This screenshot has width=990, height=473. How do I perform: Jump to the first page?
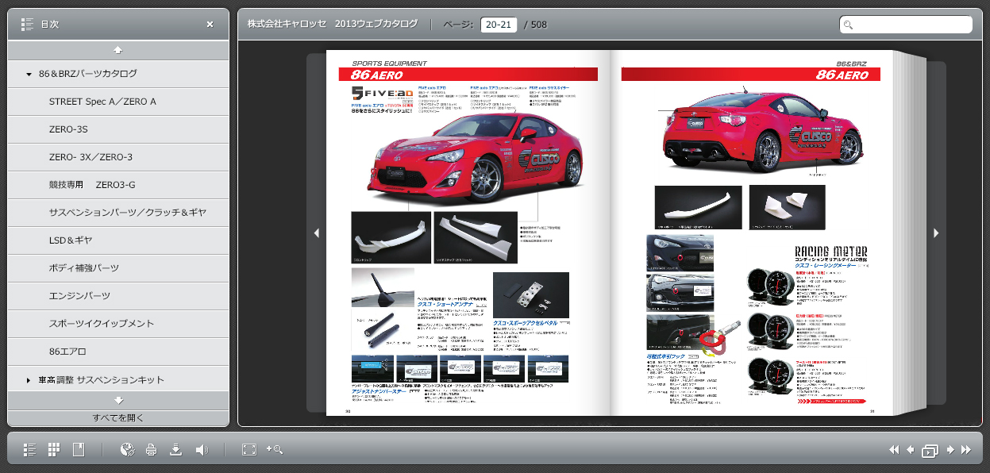pos(894,450)
